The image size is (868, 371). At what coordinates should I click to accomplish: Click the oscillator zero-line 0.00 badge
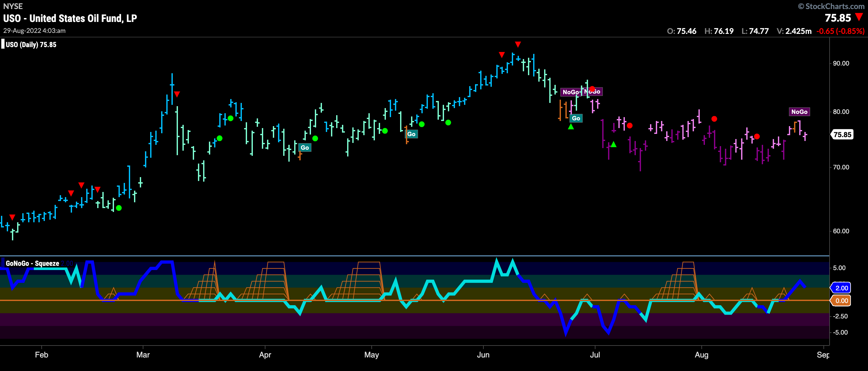click(840, 301)
